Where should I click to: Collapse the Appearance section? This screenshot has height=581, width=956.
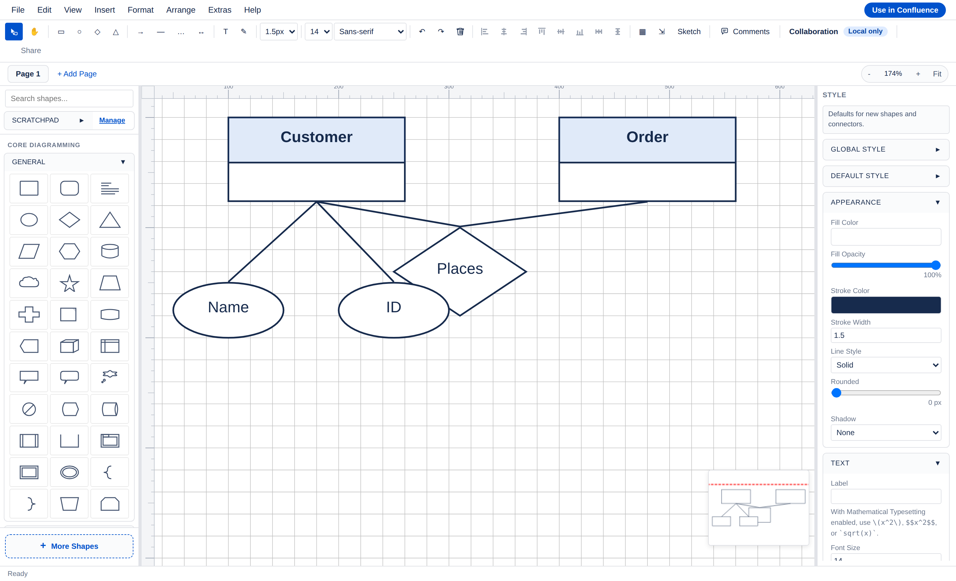coord(886,202)
